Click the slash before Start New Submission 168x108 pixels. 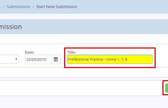tap(33, 7)
